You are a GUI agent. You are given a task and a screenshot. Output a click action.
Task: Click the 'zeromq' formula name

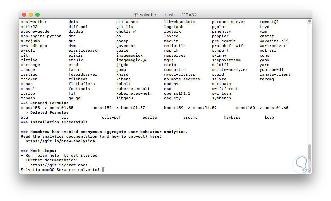267,79
